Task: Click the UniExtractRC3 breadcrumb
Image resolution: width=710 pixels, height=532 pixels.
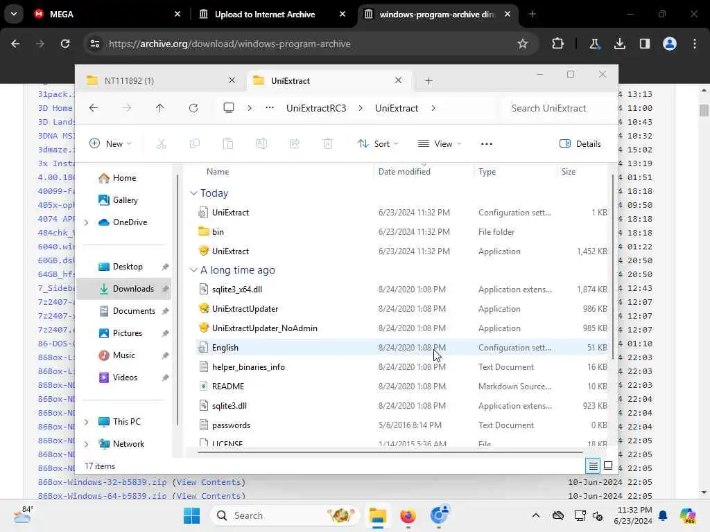Action: [x=316, y=108]
